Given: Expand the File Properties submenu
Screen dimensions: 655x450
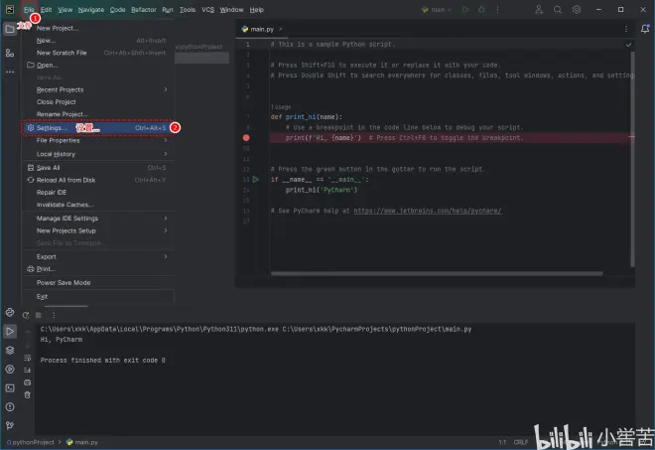Looking at the screenshot, I should [x=99, y=140].
